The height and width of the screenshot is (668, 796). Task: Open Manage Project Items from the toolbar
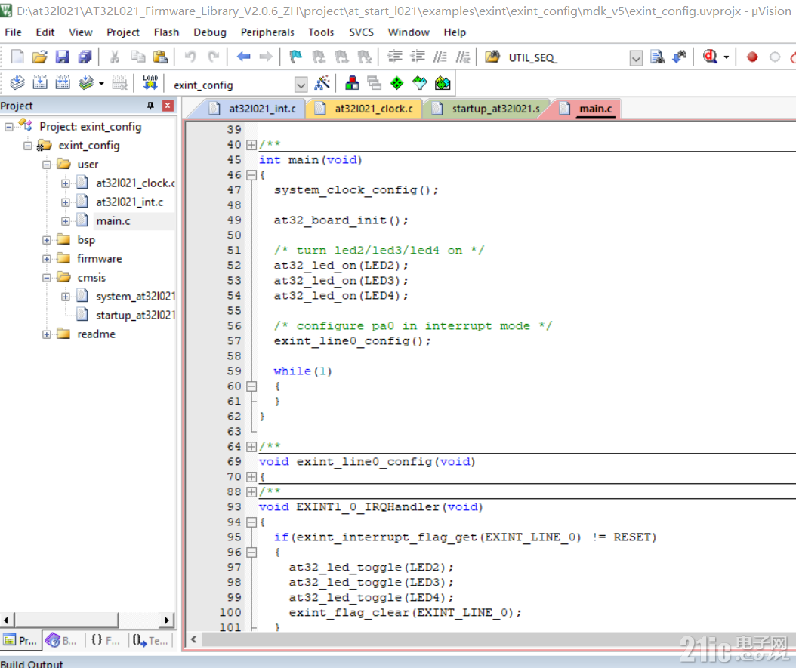[x=352, y=83]
